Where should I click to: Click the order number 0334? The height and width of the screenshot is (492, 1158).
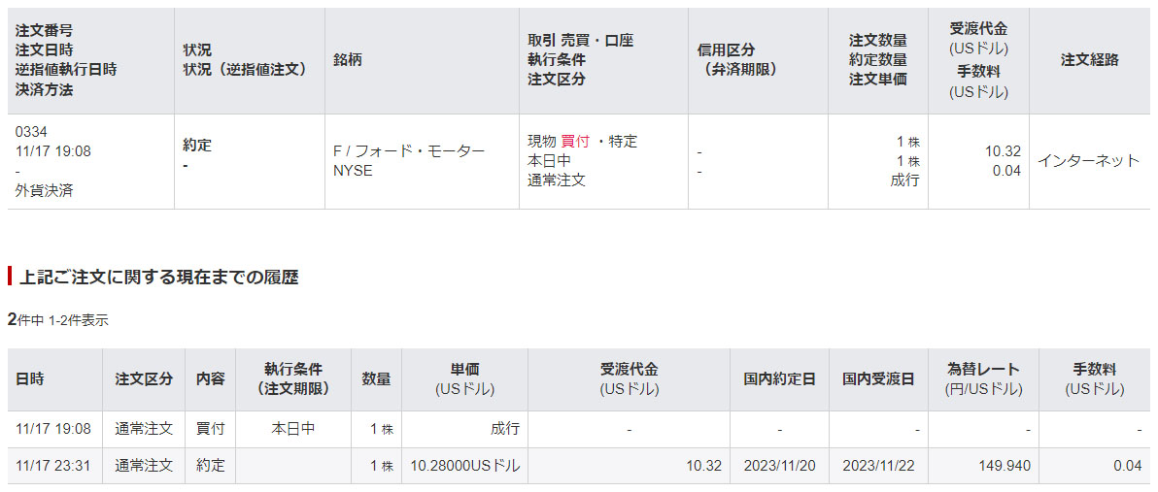coord(32,131)
